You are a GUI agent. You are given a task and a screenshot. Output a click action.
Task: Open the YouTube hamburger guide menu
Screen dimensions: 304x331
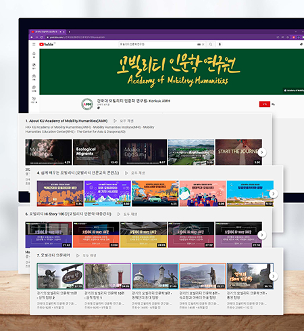click(x=34, y=45)
